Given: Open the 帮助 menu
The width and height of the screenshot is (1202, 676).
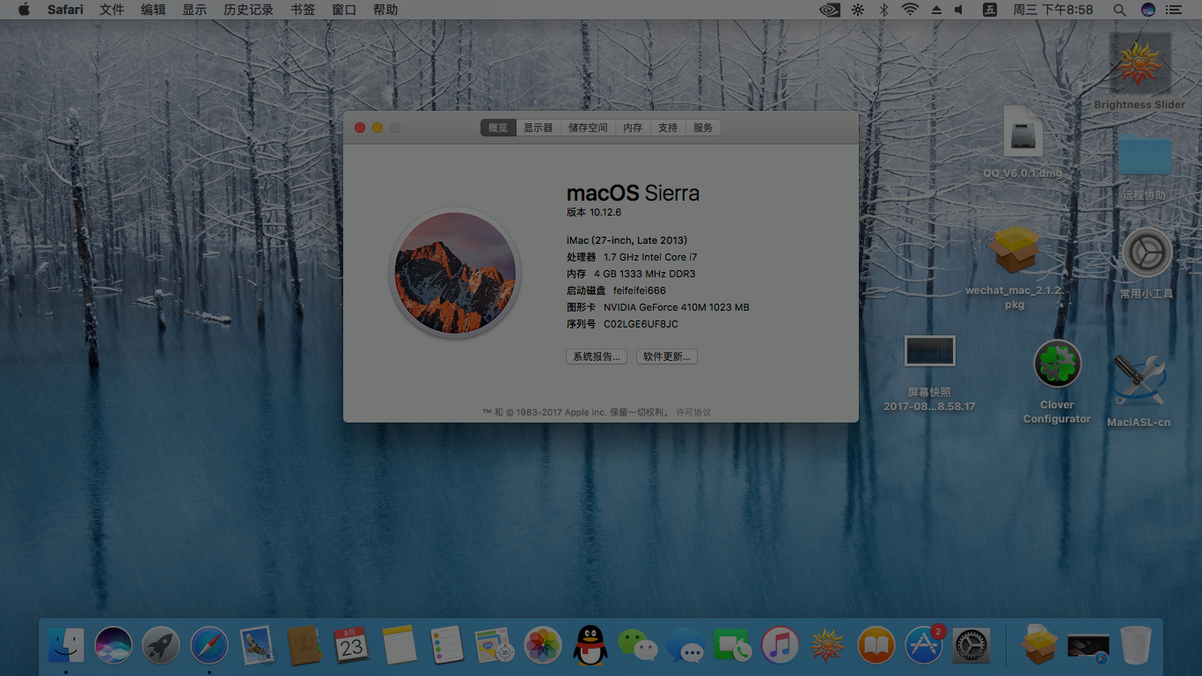Looking at the screenshot, I should [385, 10].
